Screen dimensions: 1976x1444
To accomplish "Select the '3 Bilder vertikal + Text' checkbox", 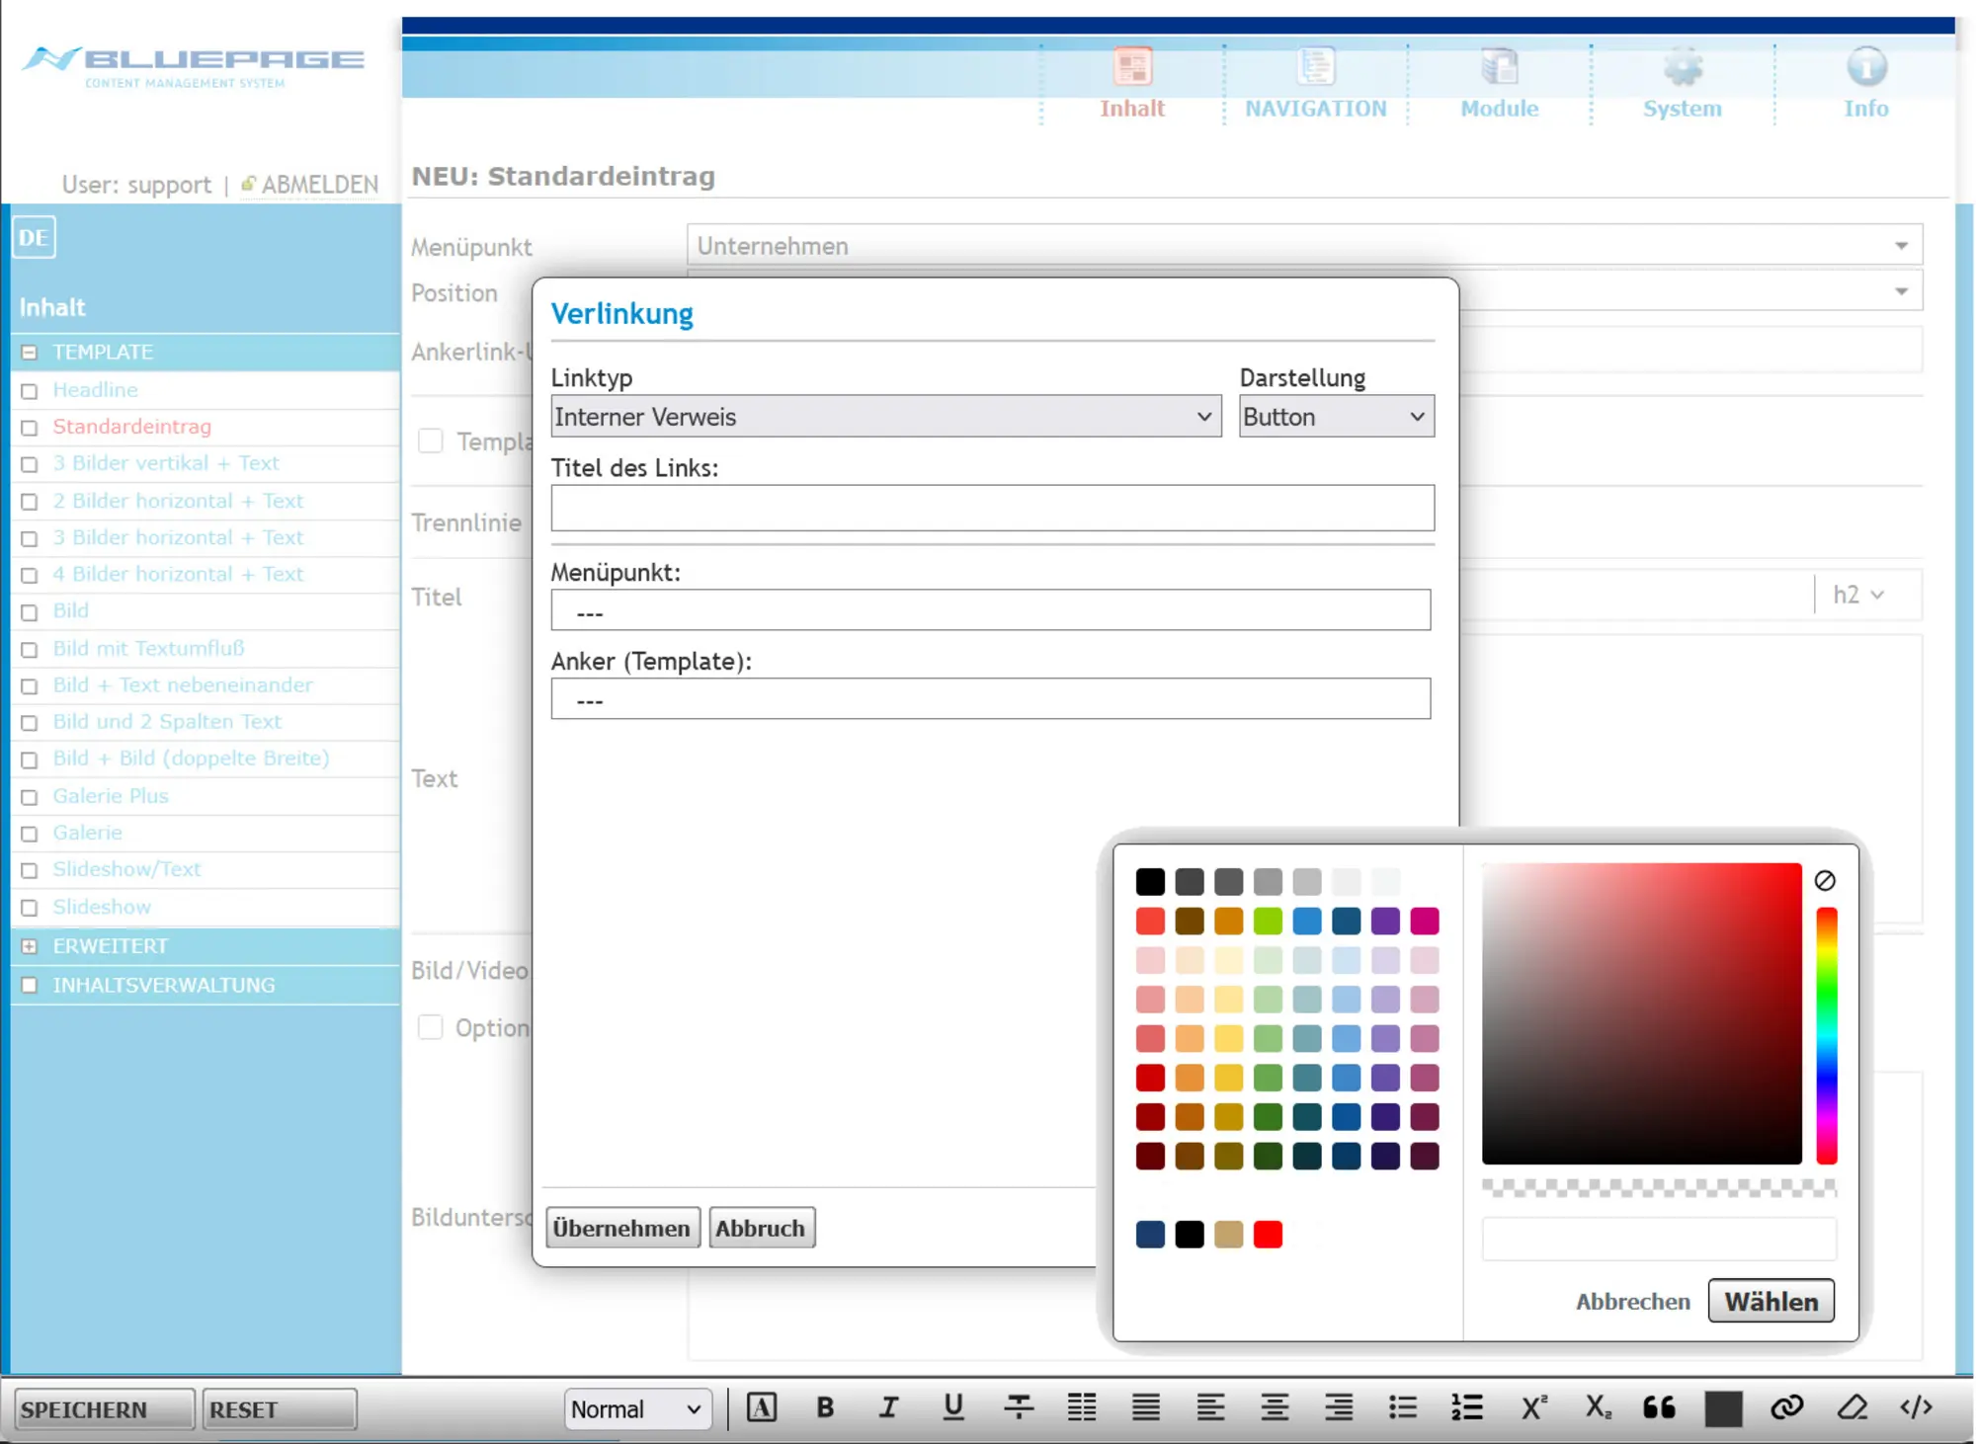I will [x=30, y=464].
